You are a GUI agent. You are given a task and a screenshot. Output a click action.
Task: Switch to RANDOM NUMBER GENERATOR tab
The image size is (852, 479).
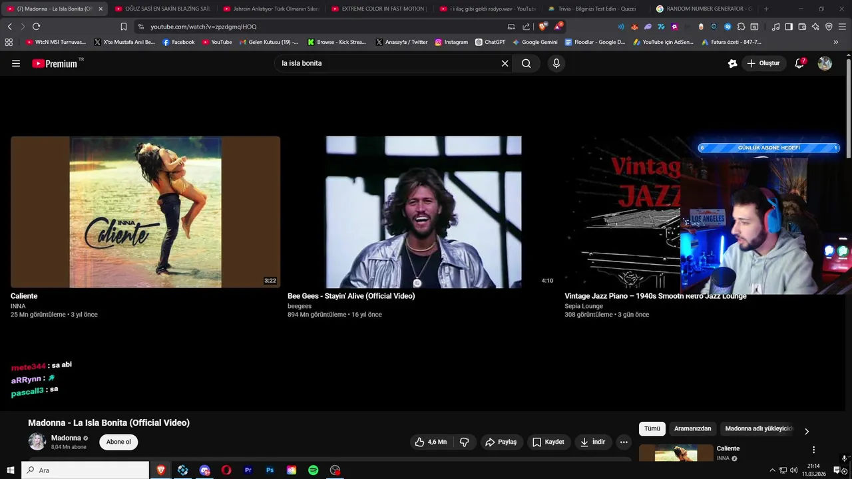click(704, 9)
